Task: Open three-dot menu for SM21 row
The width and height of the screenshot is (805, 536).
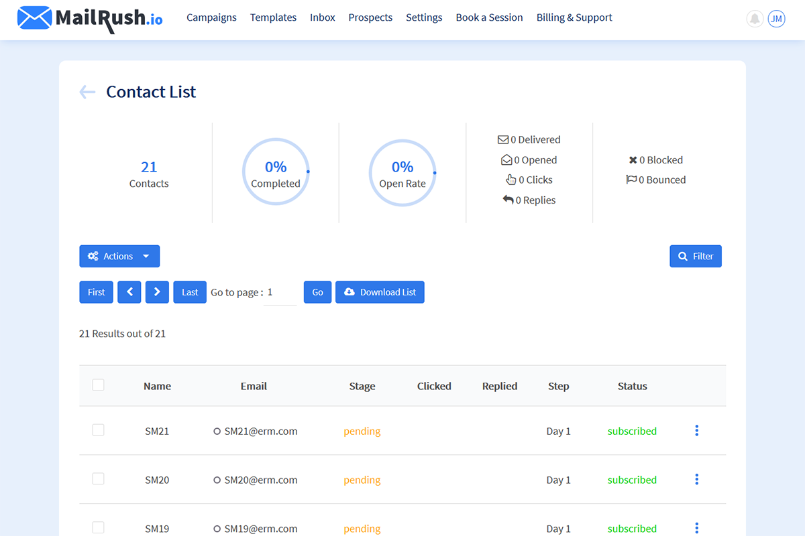Action: coord(697,431)
